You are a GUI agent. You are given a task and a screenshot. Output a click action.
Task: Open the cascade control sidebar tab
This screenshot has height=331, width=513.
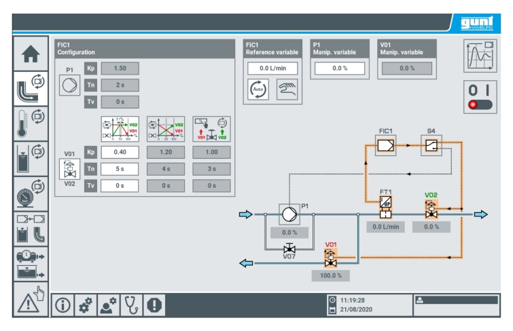30,228
